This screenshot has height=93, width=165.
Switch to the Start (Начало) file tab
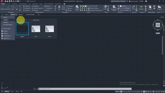pos(7,14)
